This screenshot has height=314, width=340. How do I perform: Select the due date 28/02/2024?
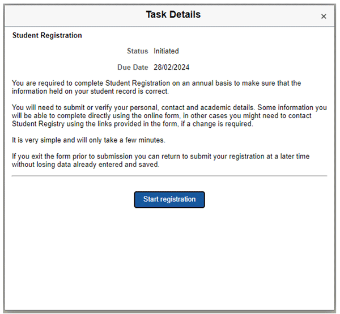(x=172, y=68)
